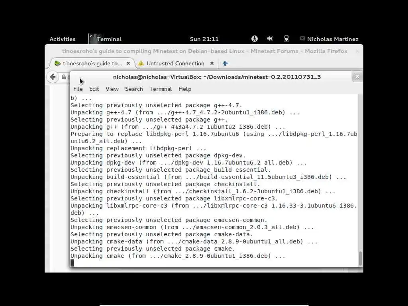This screenshot has width=408, height=306.
Task: Switch to Untrusted Connection tab in Firefox
Action: (x=176, y=63)
